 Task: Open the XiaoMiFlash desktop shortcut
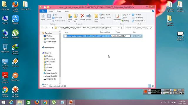pyautogui.click(x=15, y=76)
